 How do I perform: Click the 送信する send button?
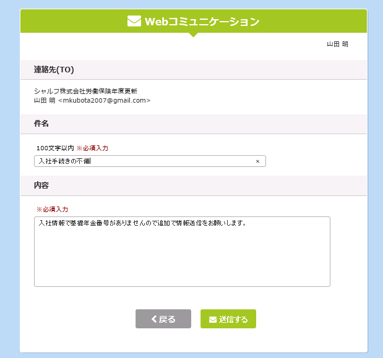pos(228,318)
